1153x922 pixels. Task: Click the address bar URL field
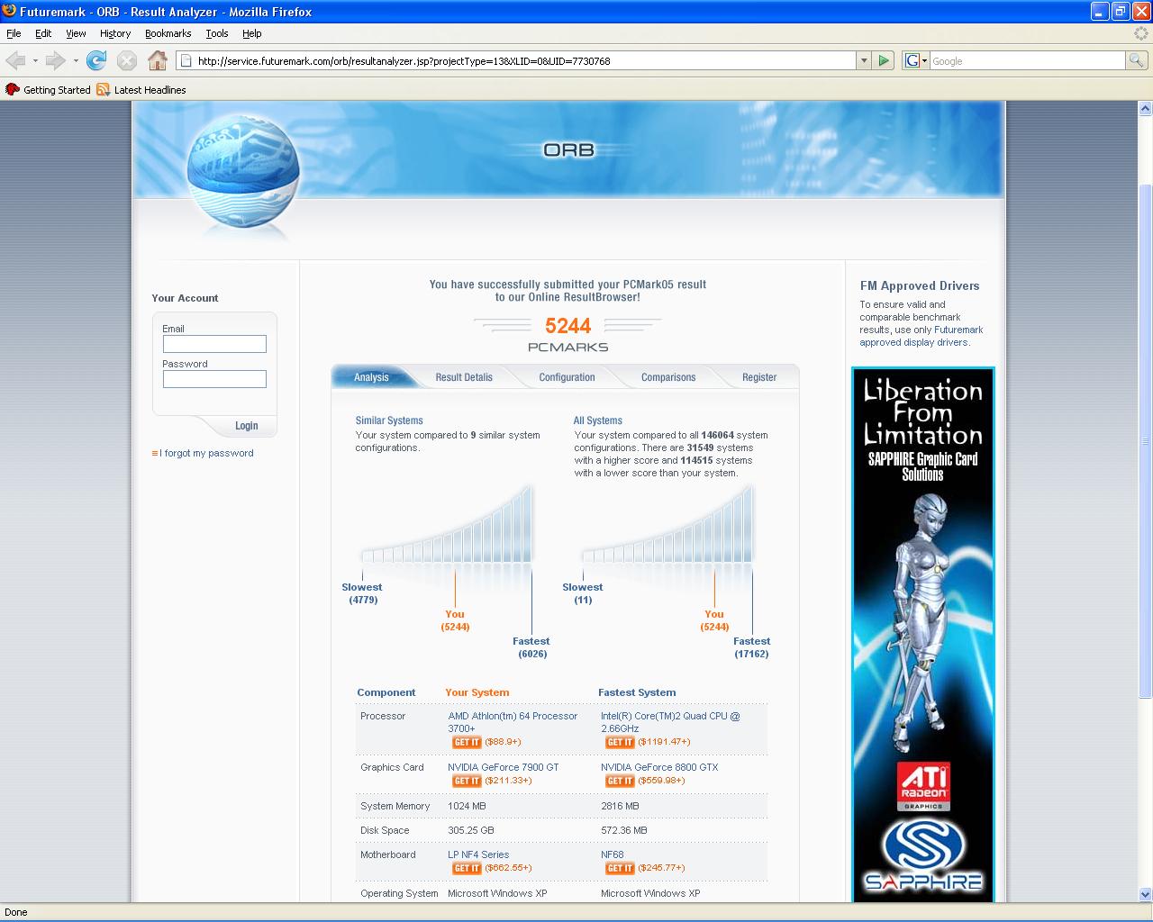[x=517, y=61]
